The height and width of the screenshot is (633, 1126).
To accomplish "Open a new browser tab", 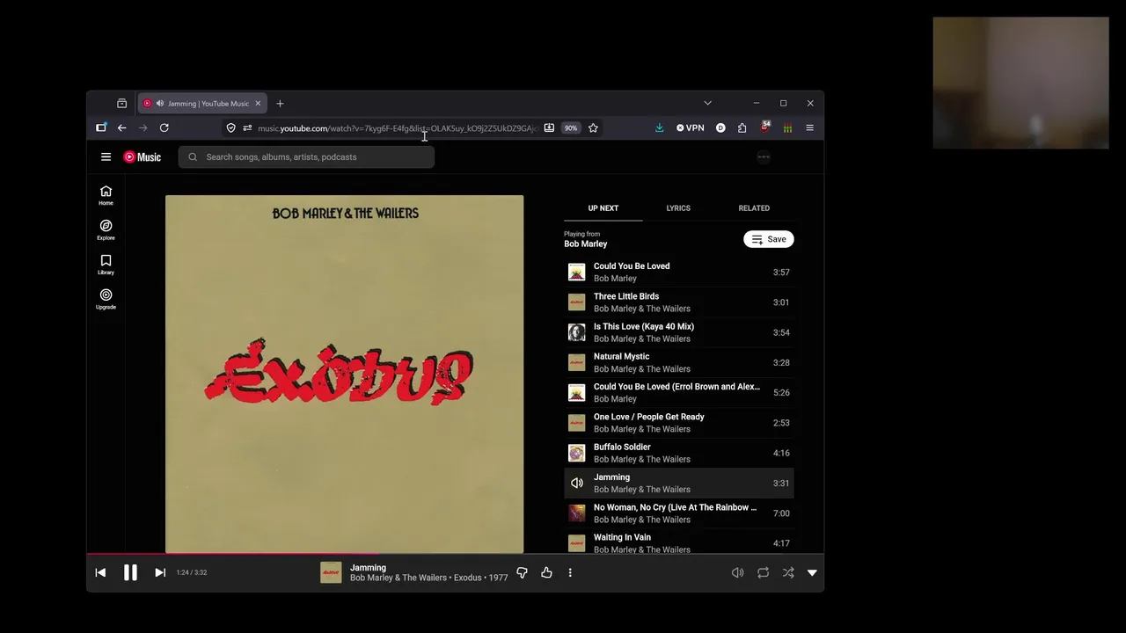I will click(280, 103).
